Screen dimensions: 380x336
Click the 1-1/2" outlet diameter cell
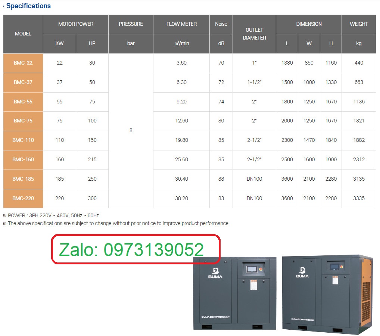(254, 82)
